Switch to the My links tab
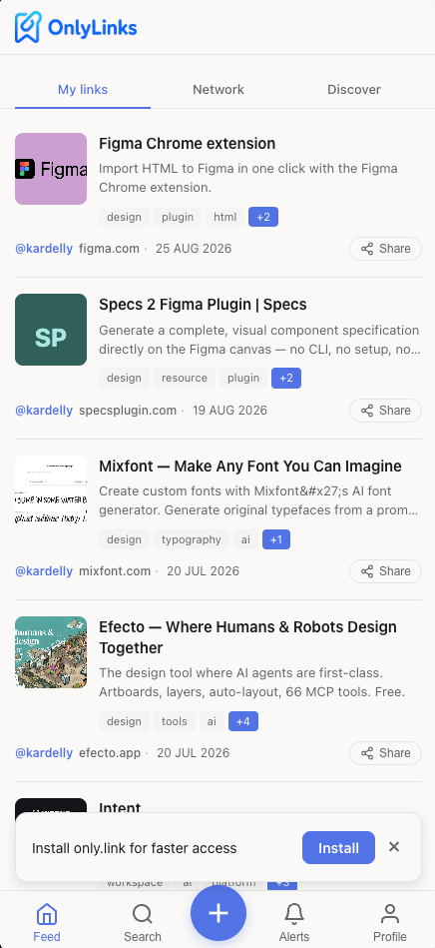 point(83,90)
